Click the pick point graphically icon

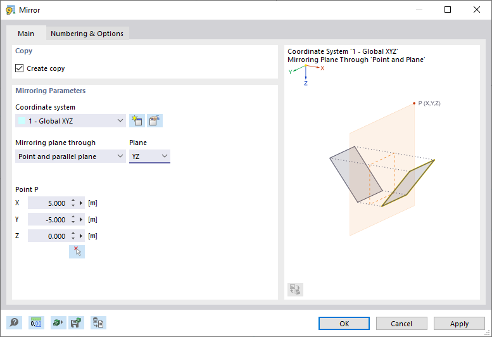click(77, 251)
